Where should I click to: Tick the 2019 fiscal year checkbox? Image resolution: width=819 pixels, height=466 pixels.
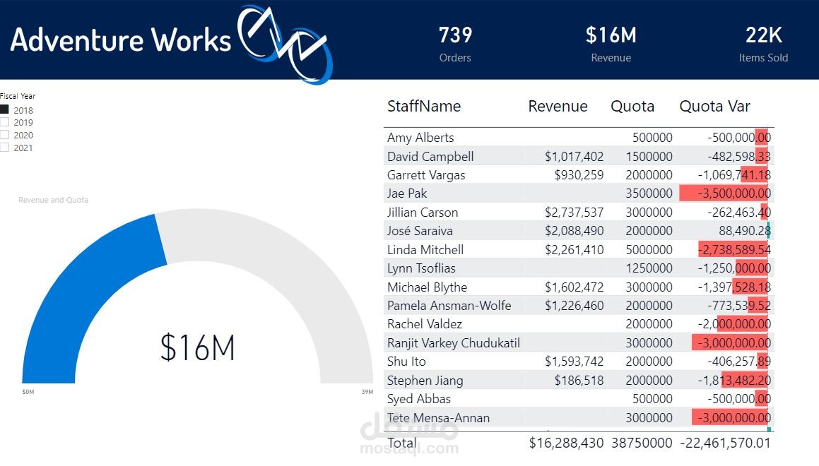tap(4, 122)
